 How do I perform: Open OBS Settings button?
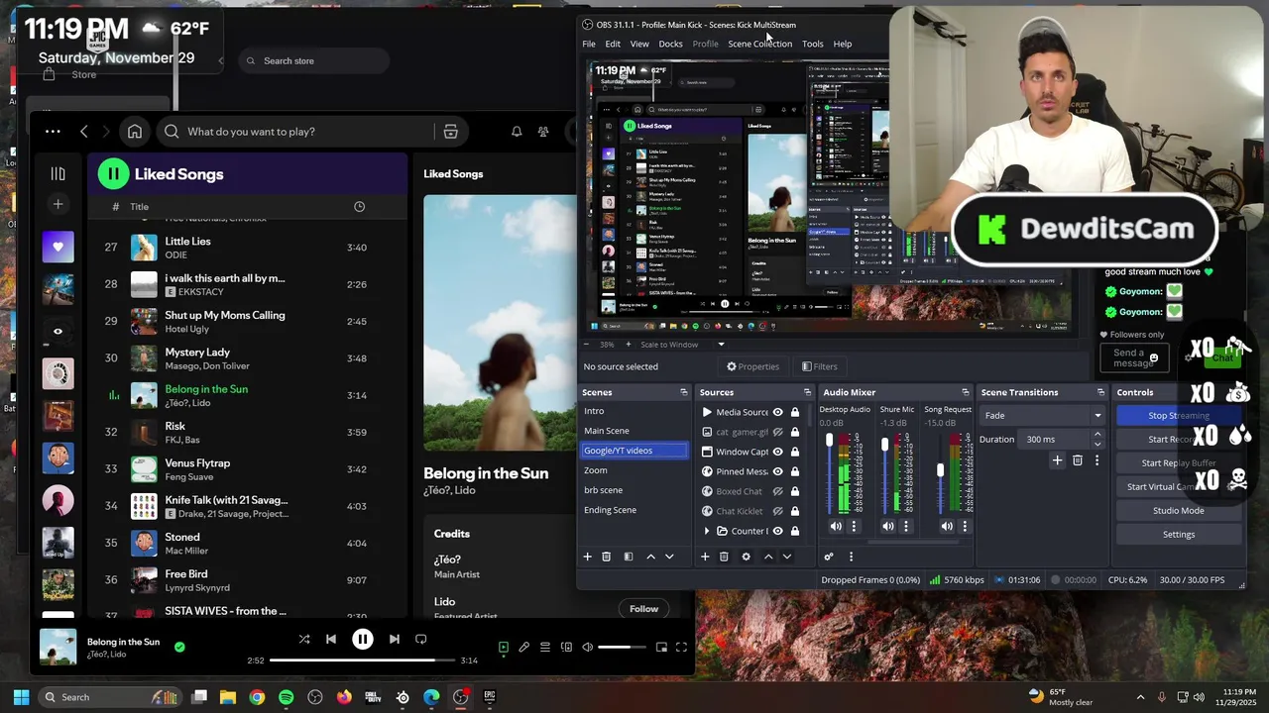(x=1179, y=535)
